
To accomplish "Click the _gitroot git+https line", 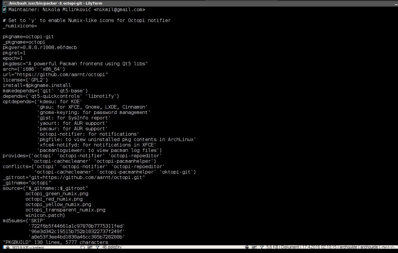I will click(x=74, y=177).
